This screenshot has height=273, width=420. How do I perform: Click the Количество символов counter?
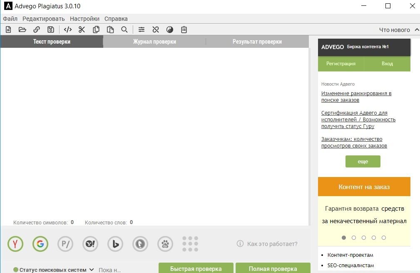click(x=43, y=222)
